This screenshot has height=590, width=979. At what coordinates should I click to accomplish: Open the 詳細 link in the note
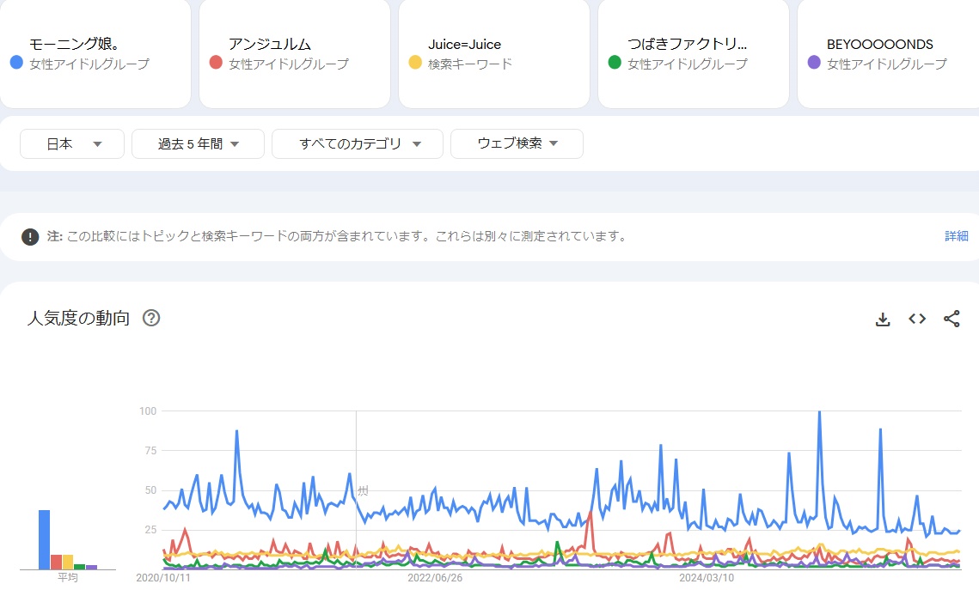click(x=956, y=236)
